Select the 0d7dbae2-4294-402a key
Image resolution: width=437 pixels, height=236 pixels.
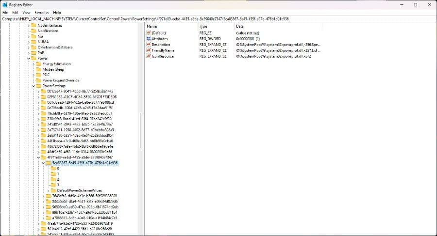[x=81, y=102]
